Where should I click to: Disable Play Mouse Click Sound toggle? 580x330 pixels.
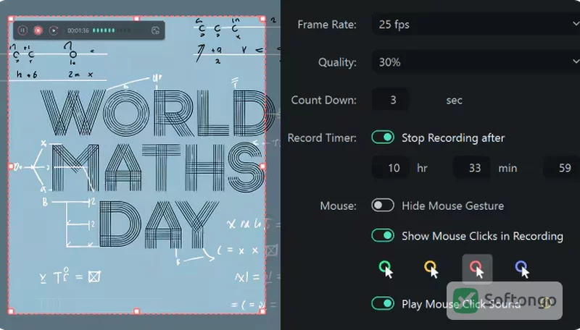383,303
